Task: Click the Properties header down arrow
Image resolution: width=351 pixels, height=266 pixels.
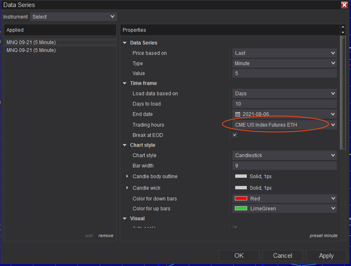Action: click(343, 33)
